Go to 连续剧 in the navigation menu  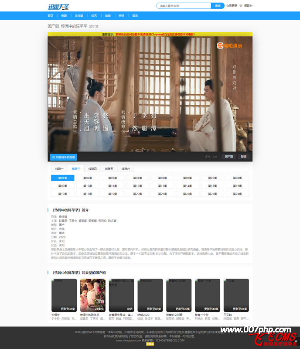78,16
